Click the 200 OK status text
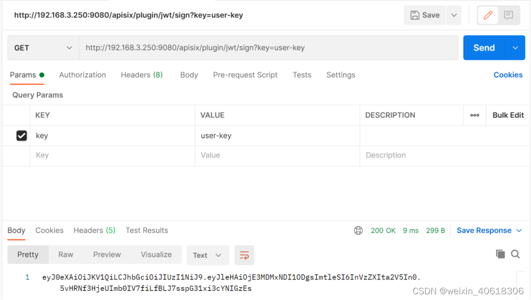Screen dimensions: 531x300 pos(383,231)
